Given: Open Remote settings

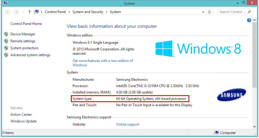Looking at the screenshot, I should [x=23, y=41].
